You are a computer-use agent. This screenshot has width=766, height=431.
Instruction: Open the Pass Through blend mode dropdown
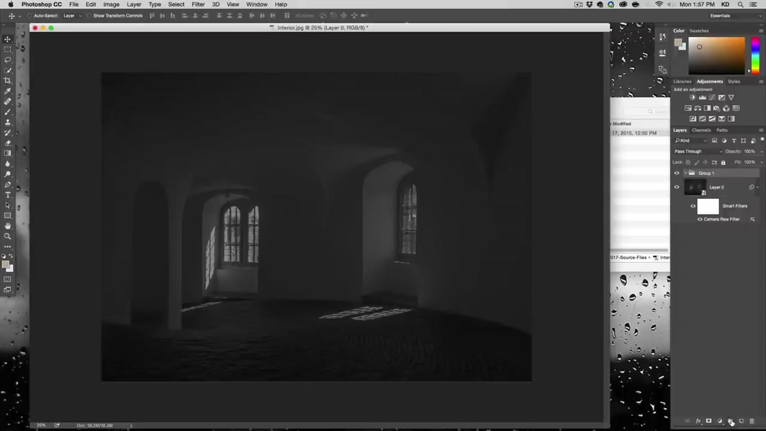(x=698, y=151)
